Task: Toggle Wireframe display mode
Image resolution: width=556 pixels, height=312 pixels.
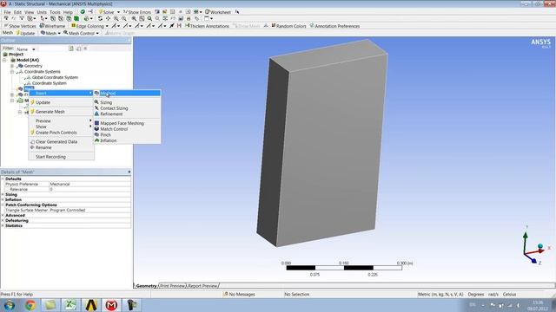Action: click(52, 26)
